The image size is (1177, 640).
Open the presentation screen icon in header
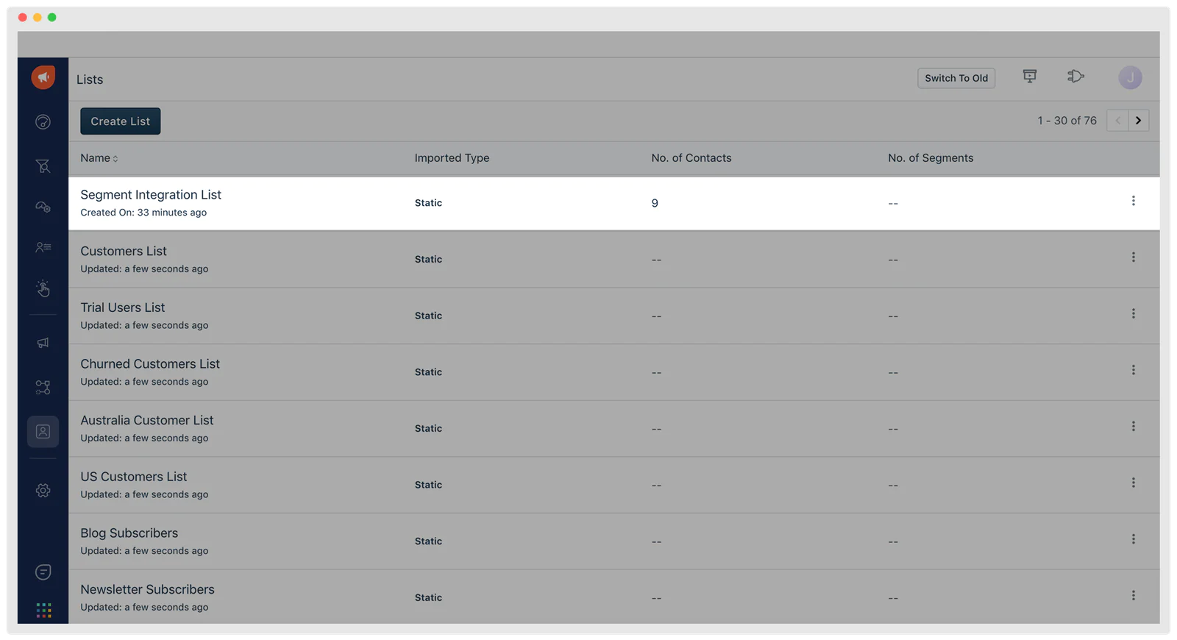coord(1030,77)
